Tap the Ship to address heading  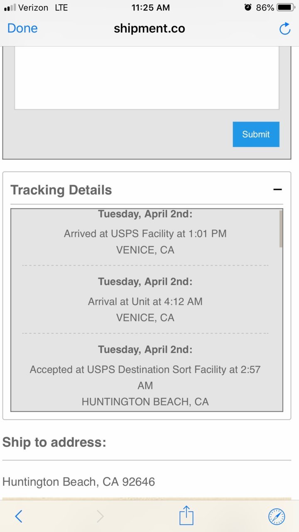(54, 442)
